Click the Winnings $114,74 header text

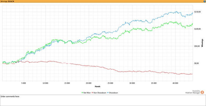pyautogui.click(x=7, y=1)
